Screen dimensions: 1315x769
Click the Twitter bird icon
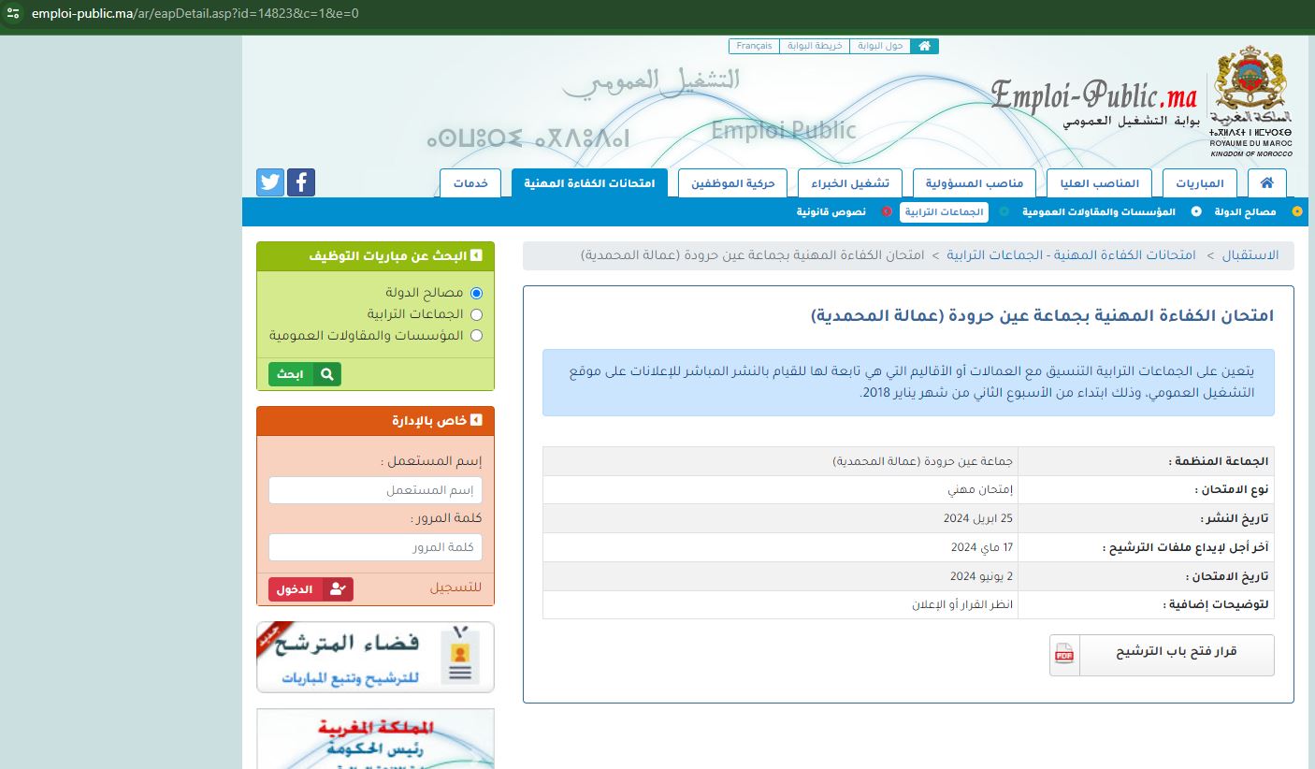pos(270,181)
